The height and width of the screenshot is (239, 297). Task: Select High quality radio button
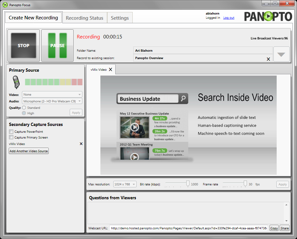(x=24, y=113)
